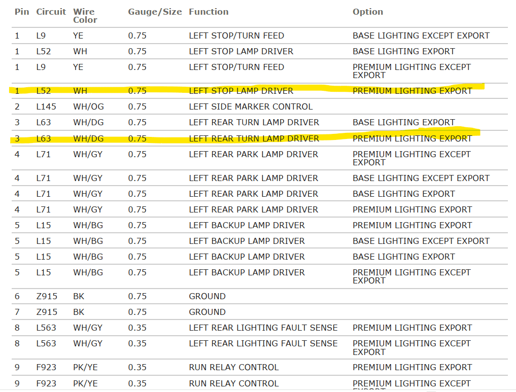Select circuit cell "L145"
This screenshot has width=516, height=392.
point(46,106)
